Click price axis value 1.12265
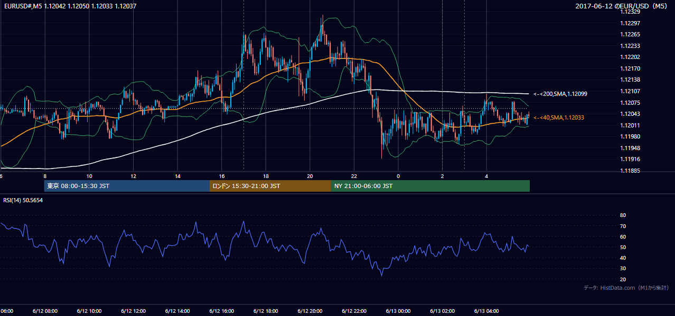The height and width of the screenshot is (316, 675). (x=630, y=34)
